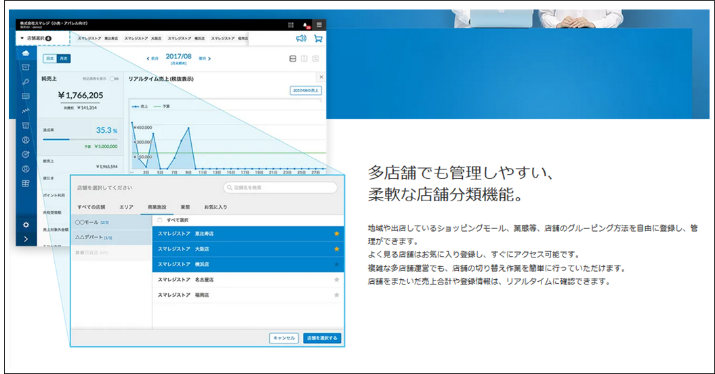The width and height of the screenshot is (715, 374).
Task: Click the megaphone announcements icon
Action: pos(302,39)
